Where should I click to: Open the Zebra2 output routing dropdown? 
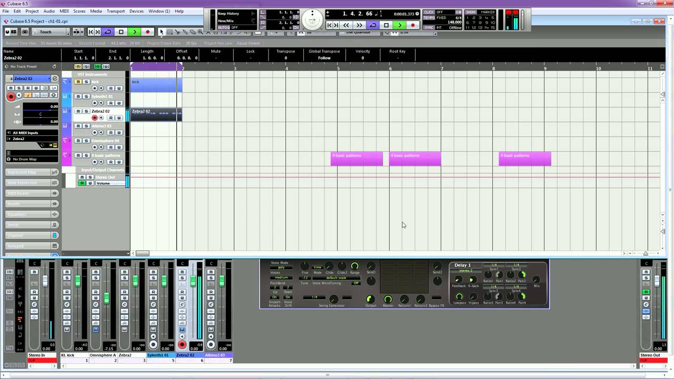click(x=32, y=139)
